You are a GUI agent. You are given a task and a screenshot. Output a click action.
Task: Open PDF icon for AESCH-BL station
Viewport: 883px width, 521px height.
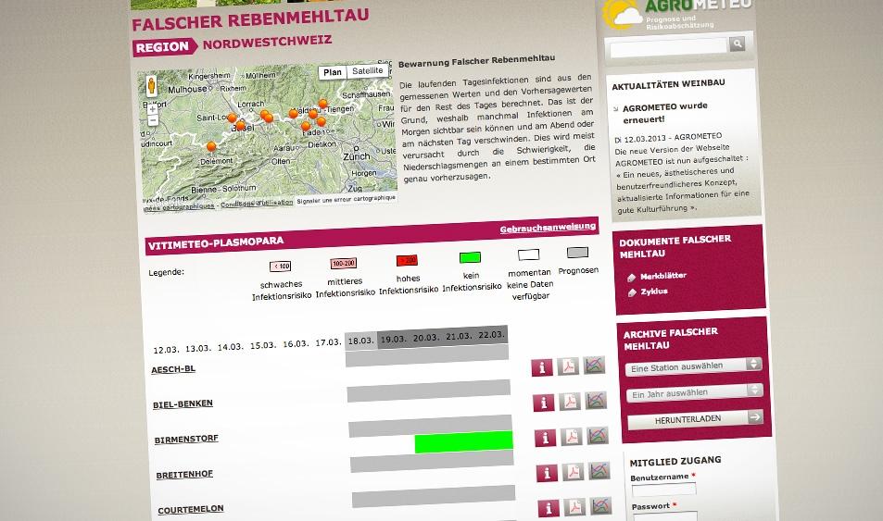point(568,366)
